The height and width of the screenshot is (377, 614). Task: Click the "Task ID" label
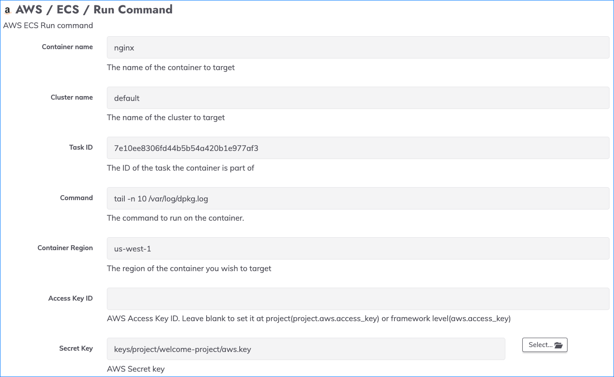(81, 147)
